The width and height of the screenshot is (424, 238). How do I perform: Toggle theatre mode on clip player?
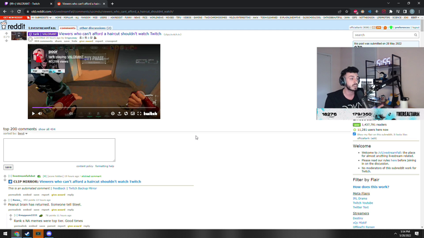[x=132, y=114]
